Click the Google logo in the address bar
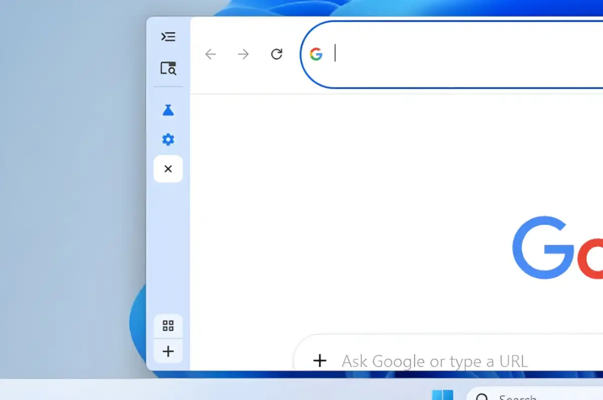Screen dimensions: 603x400 317,54
